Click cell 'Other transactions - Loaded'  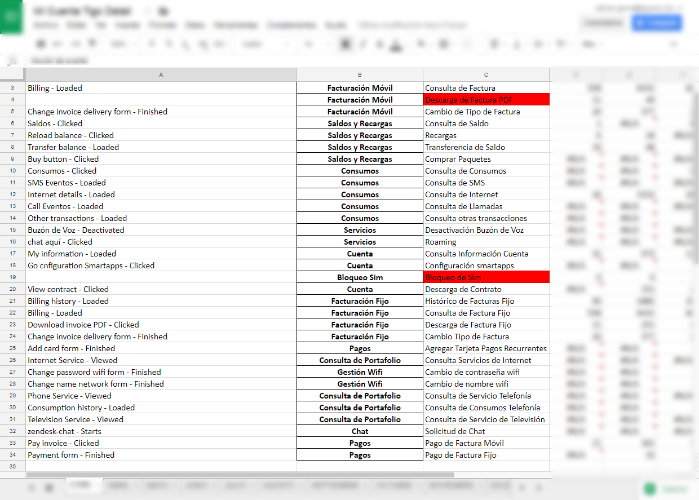pyautogui.click(x=161, y=218)
